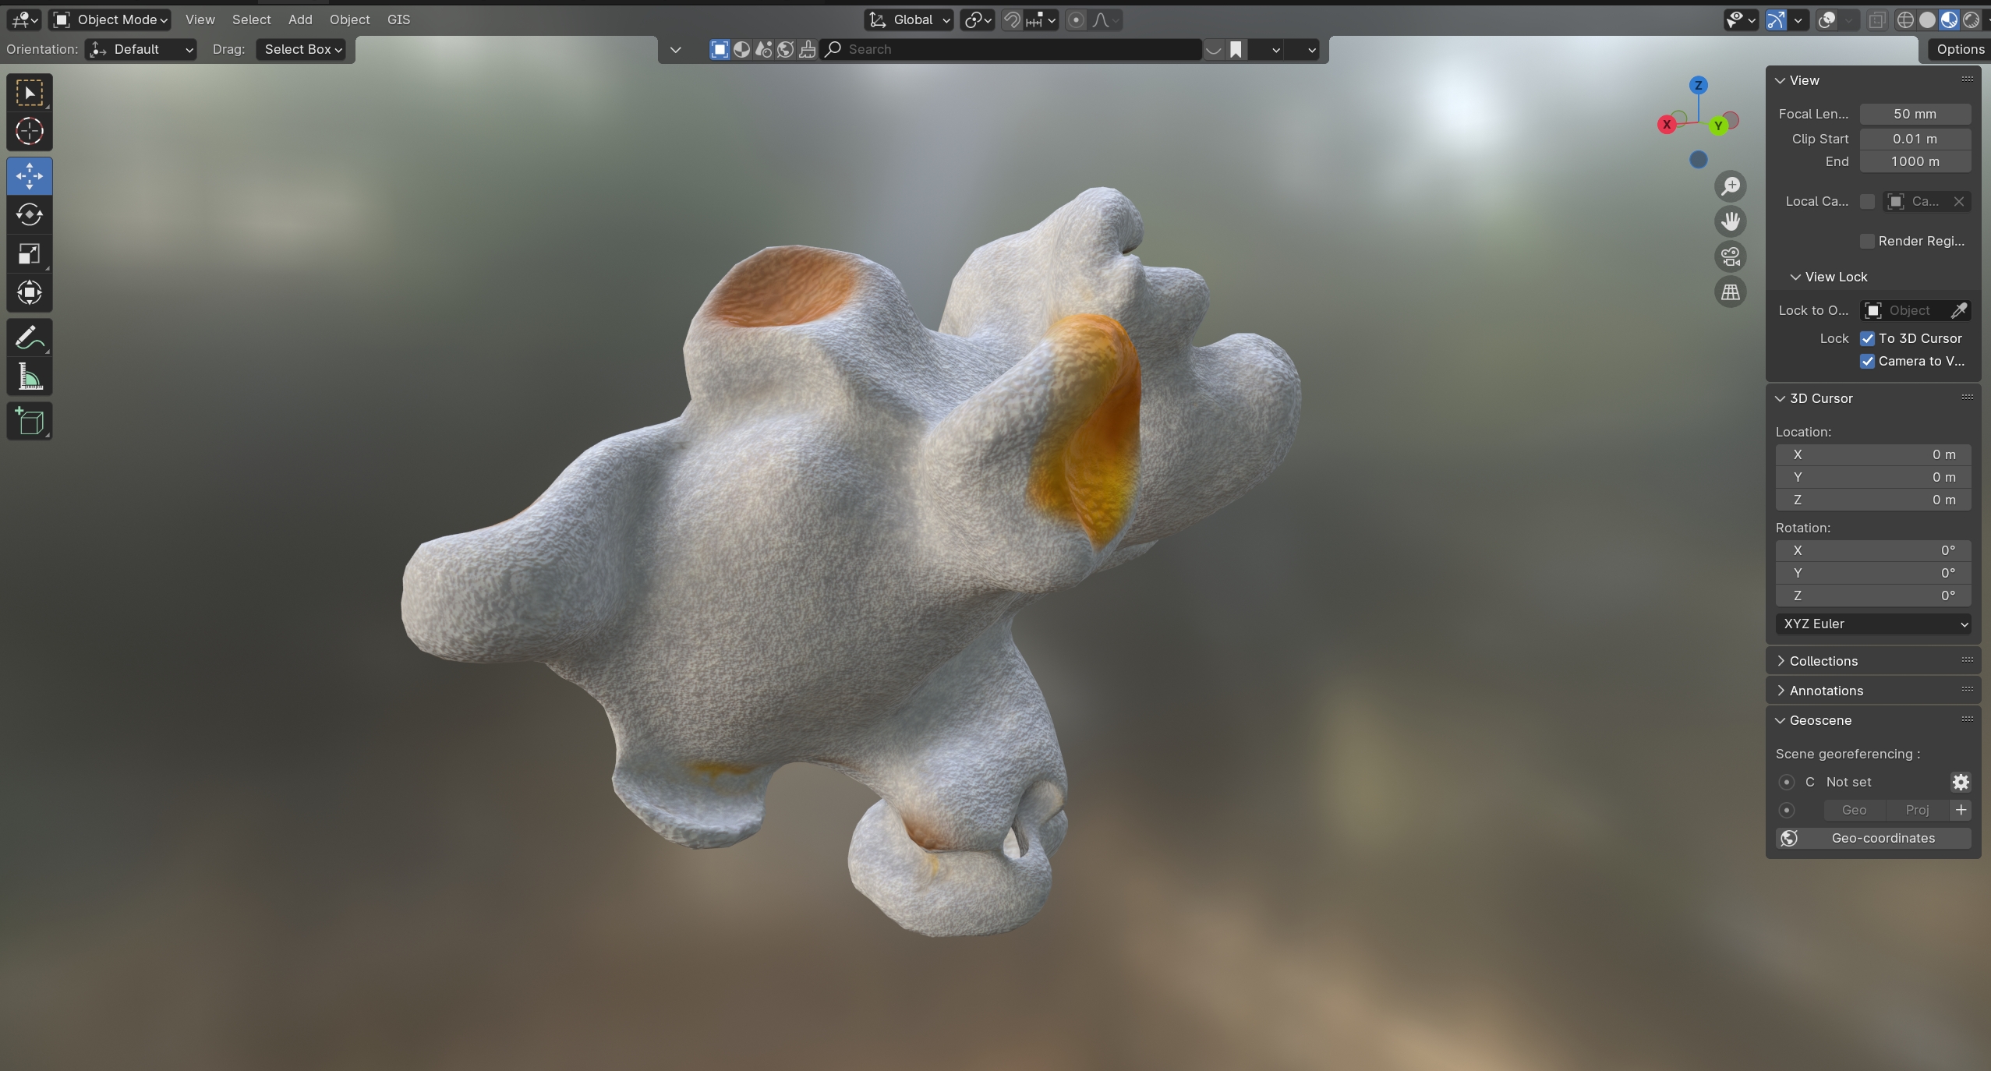Open the XYZ Euler rotation mode dropdown

(1873, 624)
